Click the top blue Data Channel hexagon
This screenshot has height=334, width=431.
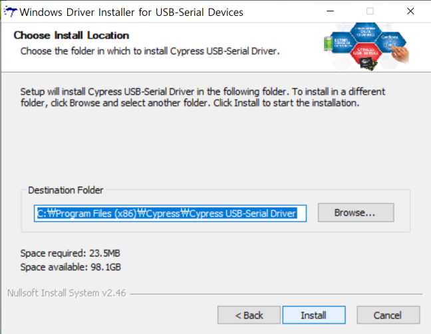coord(366,33)
